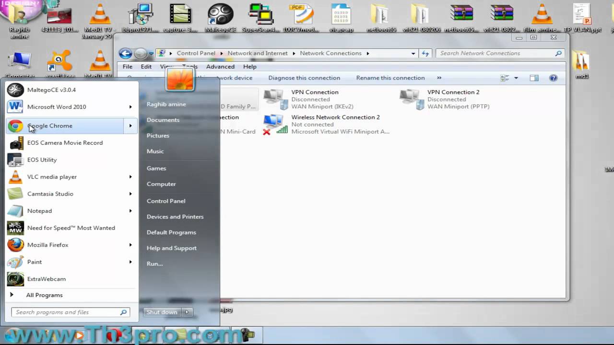The image size is (614, 345).
Task: Open Music from Start menu
Action: point(155,151)
